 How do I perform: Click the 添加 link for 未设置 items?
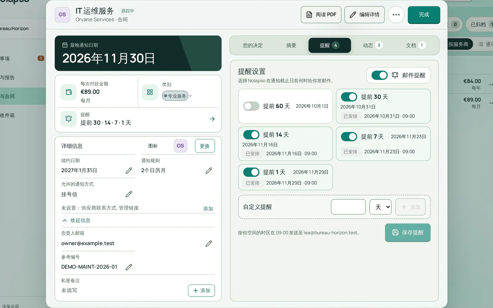tap(208, 209)
